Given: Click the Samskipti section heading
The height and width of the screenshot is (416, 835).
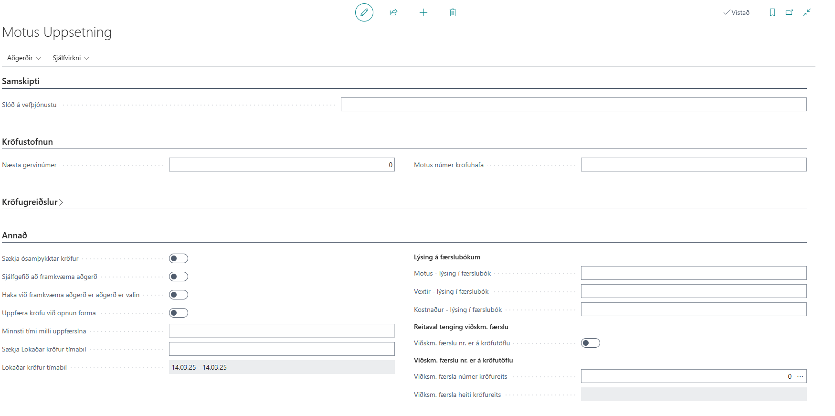Looking at the screenshot, I should tap(21, 81).
